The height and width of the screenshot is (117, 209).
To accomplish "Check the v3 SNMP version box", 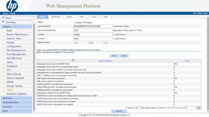I will point(104,43).
